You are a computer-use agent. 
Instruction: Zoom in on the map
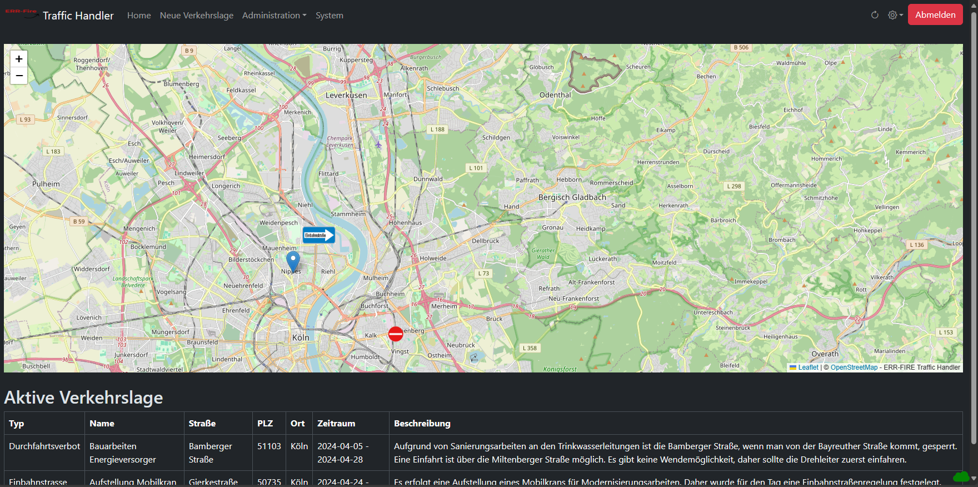pos(19,59)
